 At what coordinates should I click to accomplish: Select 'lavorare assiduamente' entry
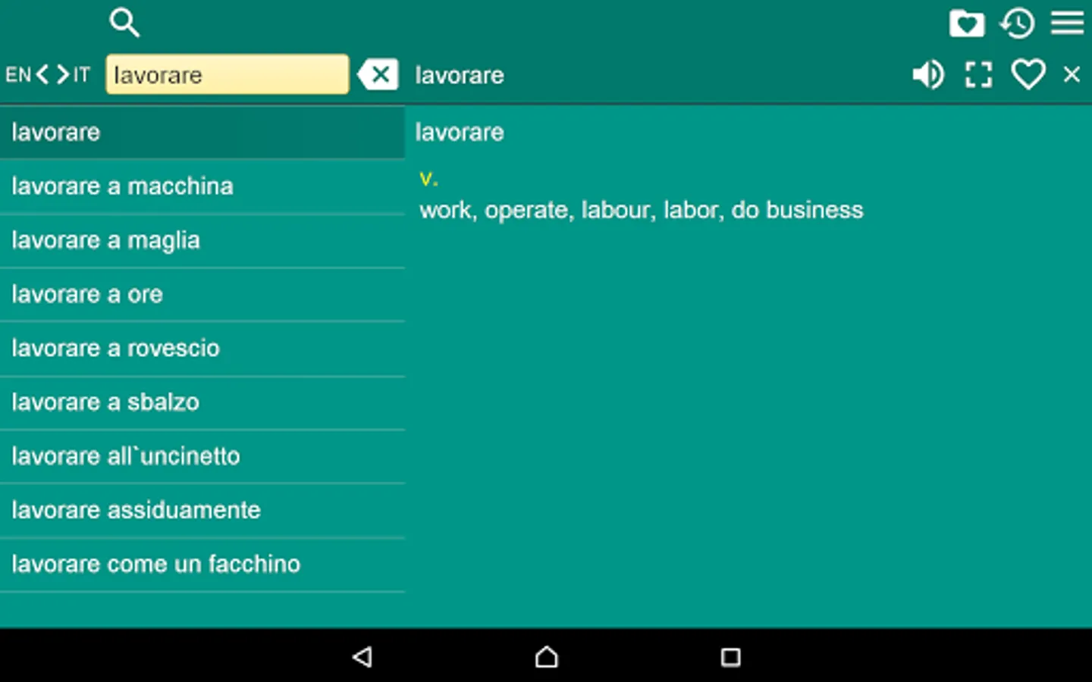[202, 510]
